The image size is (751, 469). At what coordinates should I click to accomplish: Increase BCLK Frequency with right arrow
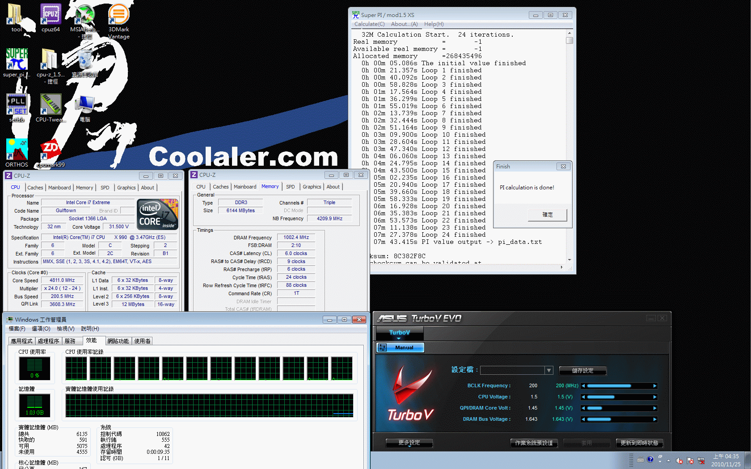point(655,385)
